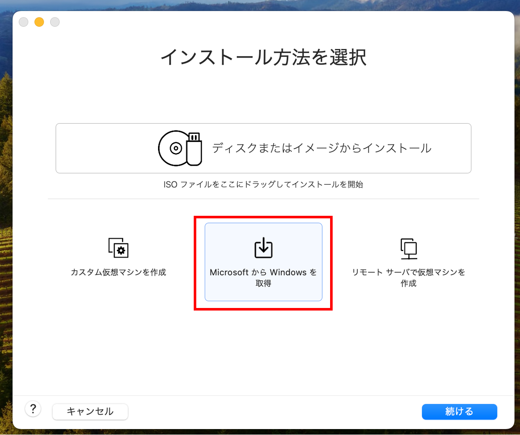Click the ISO ファイルをここにドラッグ hint text
This screenshot has width=520, height=435.
tap(263, 185)
